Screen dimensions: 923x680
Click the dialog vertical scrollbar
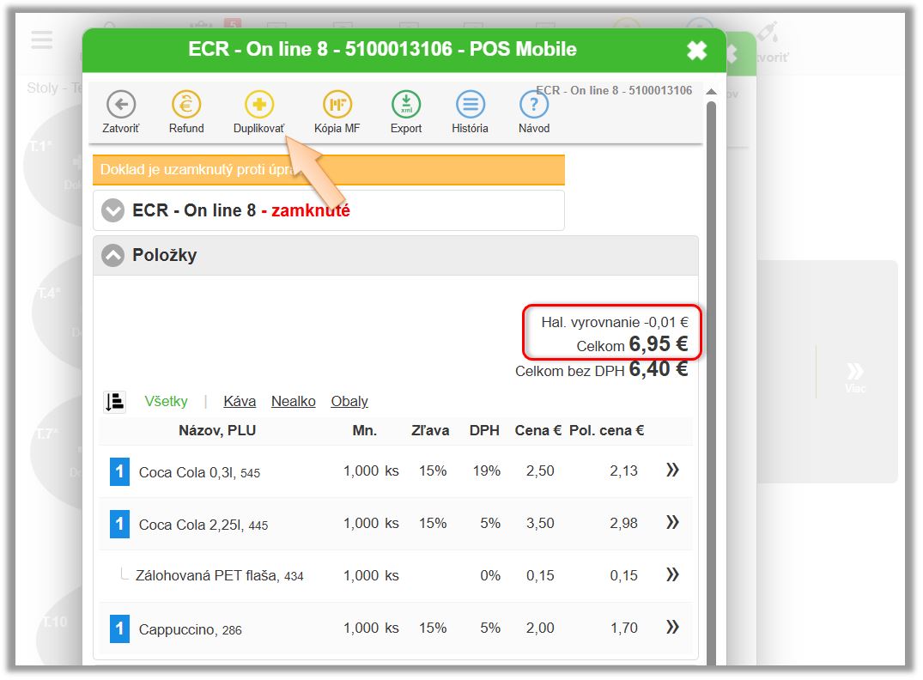pos(711,343)
